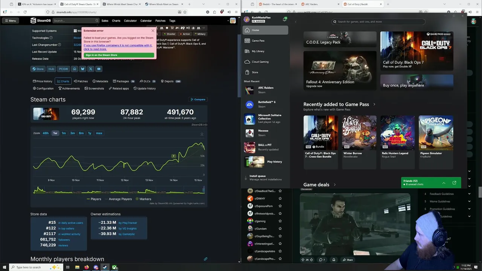Open Store in Xbox sidebar

pos(265,72)
